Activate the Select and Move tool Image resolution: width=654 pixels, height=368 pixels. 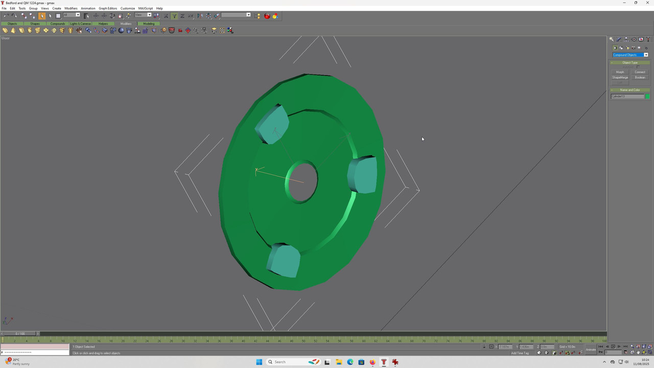point(96,16)
